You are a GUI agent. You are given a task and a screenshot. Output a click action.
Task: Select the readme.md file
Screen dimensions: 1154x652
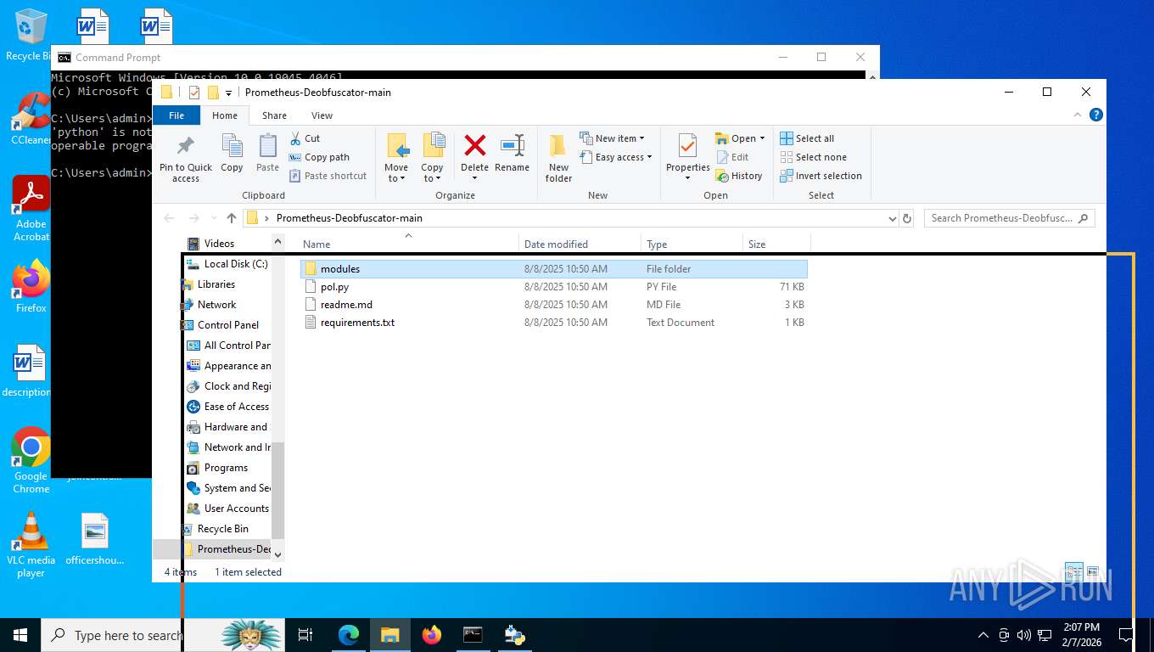coord(554,305)
